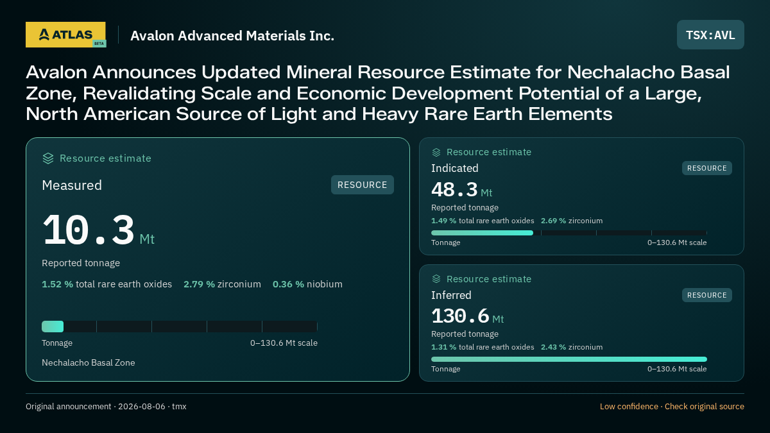Viewport: 770px width, 433px height.
Task: Click 2.43 % zirconium in Inferred card
Action: (572, 347)
